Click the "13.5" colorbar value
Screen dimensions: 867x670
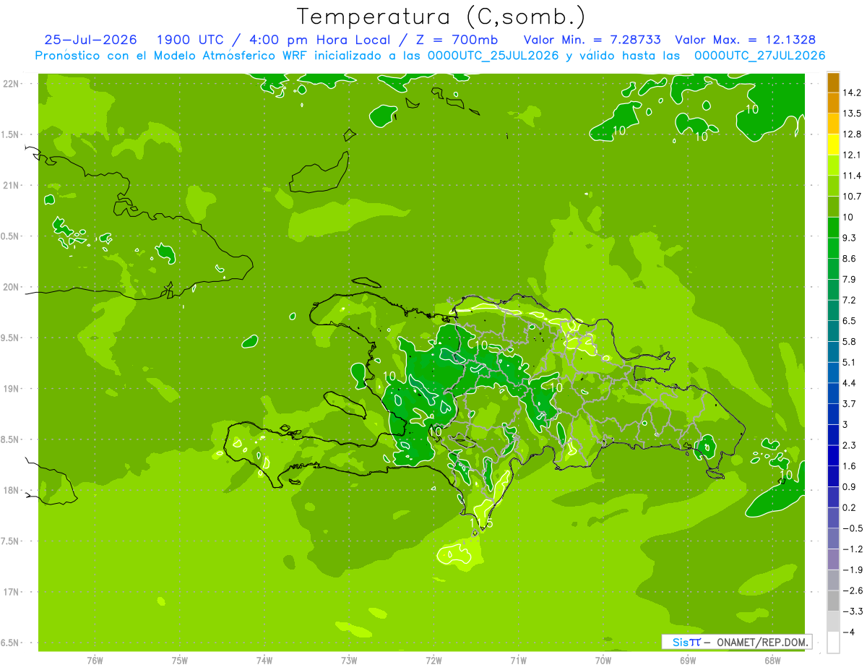click(852, 113)
